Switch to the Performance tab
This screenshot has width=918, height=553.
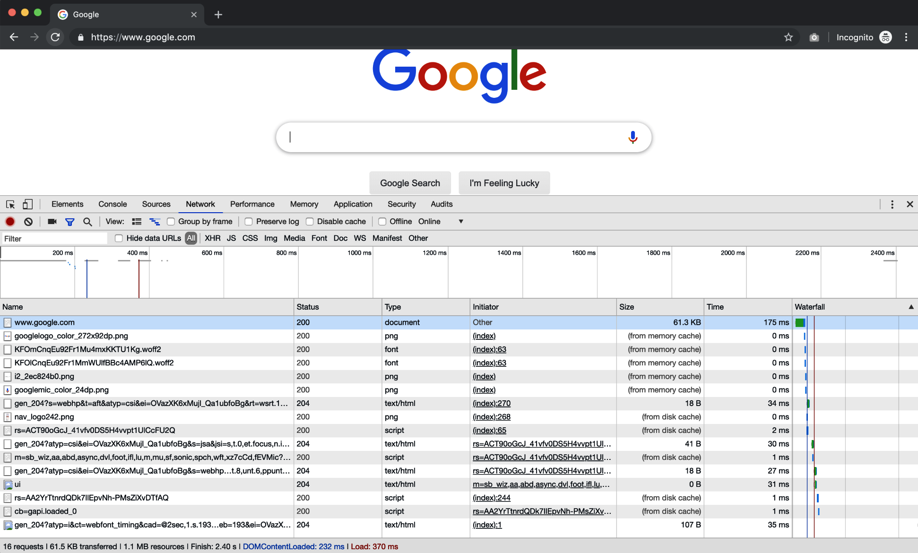252,204
